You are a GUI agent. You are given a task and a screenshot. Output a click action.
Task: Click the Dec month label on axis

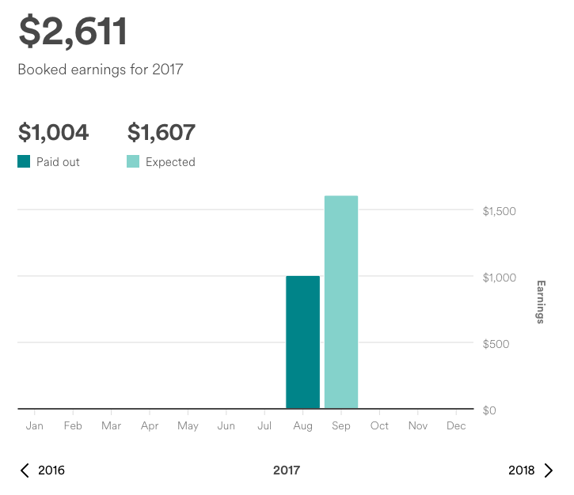click(x=456, y=426)
